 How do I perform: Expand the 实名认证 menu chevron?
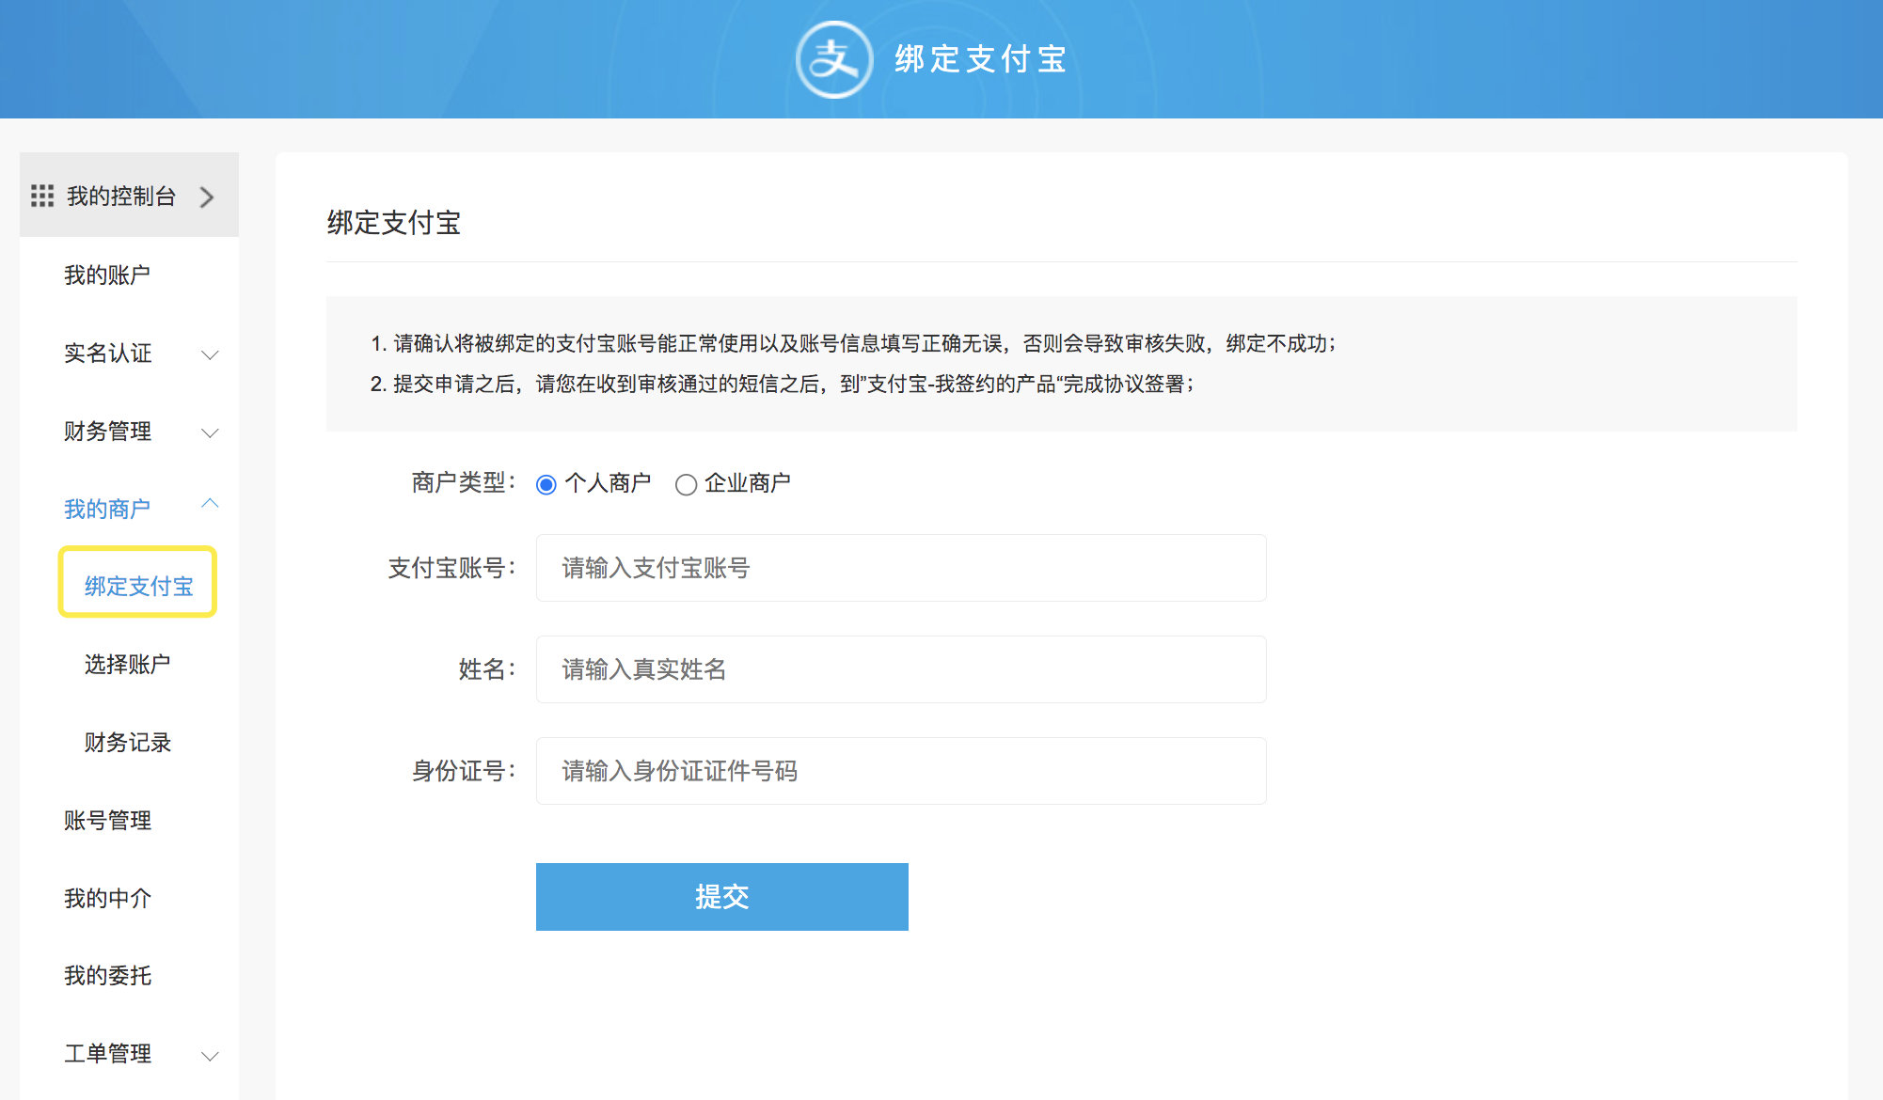click(x=211, y=354)
